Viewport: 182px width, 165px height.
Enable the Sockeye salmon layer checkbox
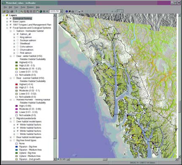(18, 40)
